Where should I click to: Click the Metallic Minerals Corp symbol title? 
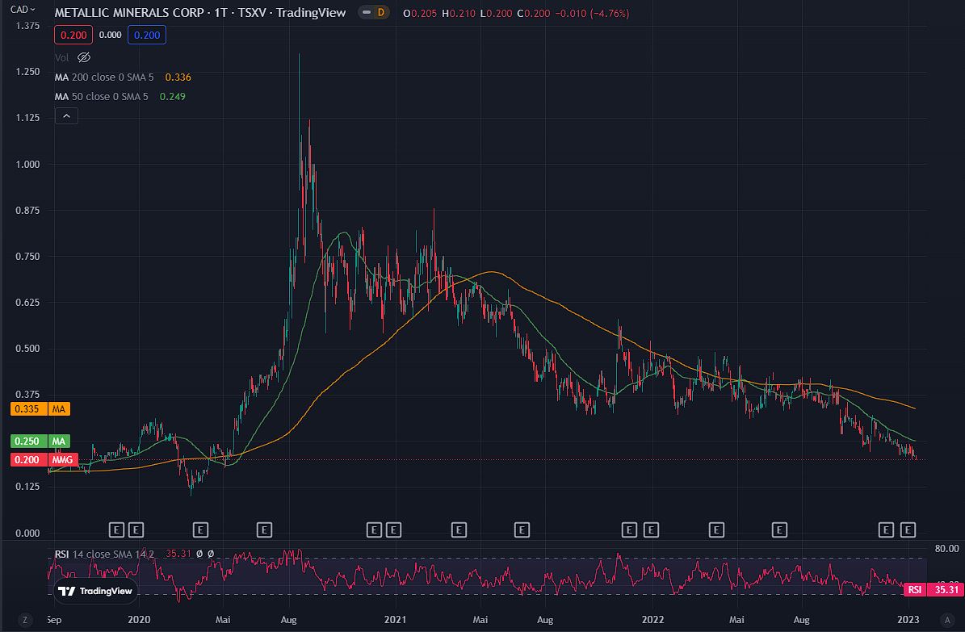(x=200, y=13)
